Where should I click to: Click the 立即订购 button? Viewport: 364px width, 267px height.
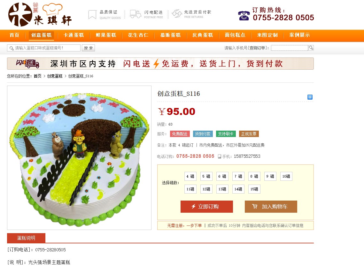point(206,206)
